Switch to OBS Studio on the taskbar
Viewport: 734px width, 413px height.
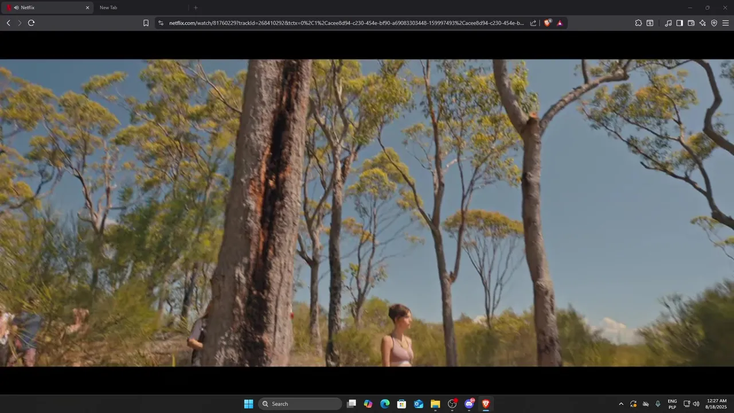click(452, 404)
